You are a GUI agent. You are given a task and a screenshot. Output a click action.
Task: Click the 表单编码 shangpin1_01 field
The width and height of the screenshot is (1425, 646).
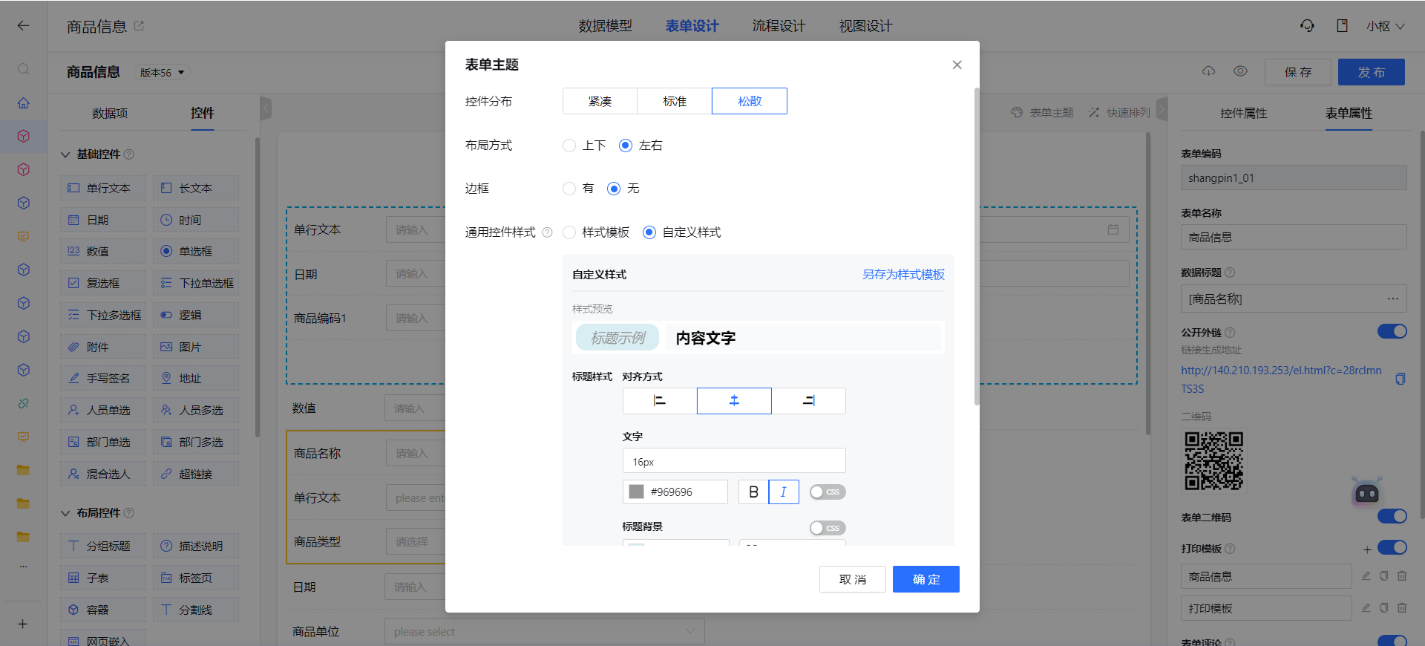pos(1294,178)
